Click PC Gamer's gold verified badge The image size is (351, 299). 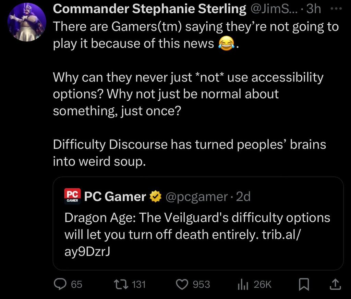155,197
